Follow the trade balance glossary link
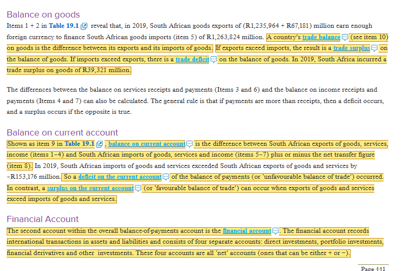Image resolution: width=414 pixels, height=271 pixels. point(321,37)
